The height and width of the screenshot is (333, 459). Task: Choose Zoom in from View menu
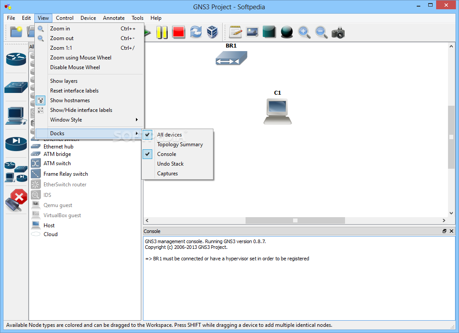(89, 28)
